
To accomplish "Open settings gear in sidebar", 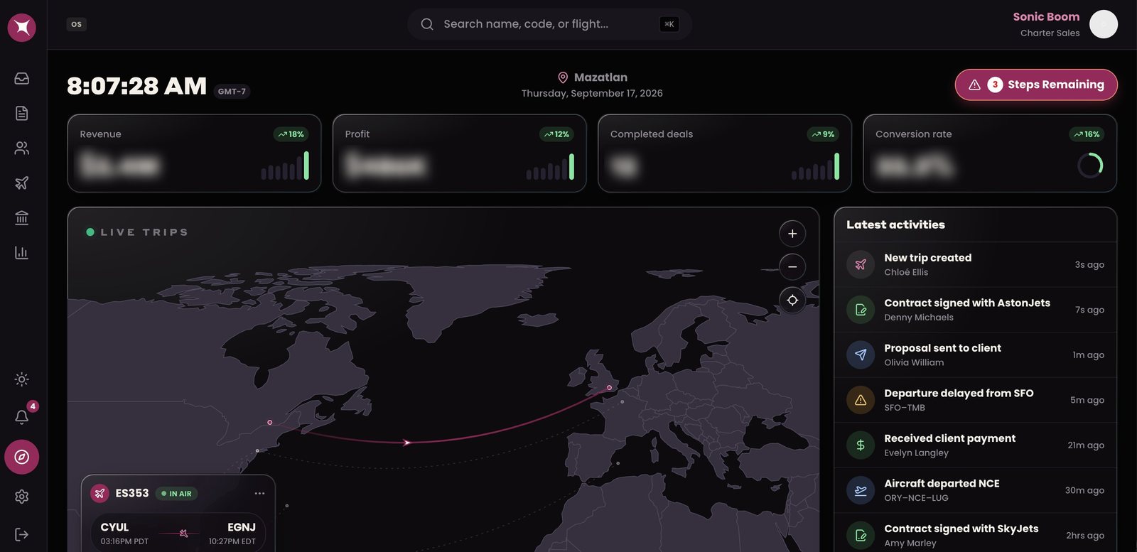I will (22, 497).
